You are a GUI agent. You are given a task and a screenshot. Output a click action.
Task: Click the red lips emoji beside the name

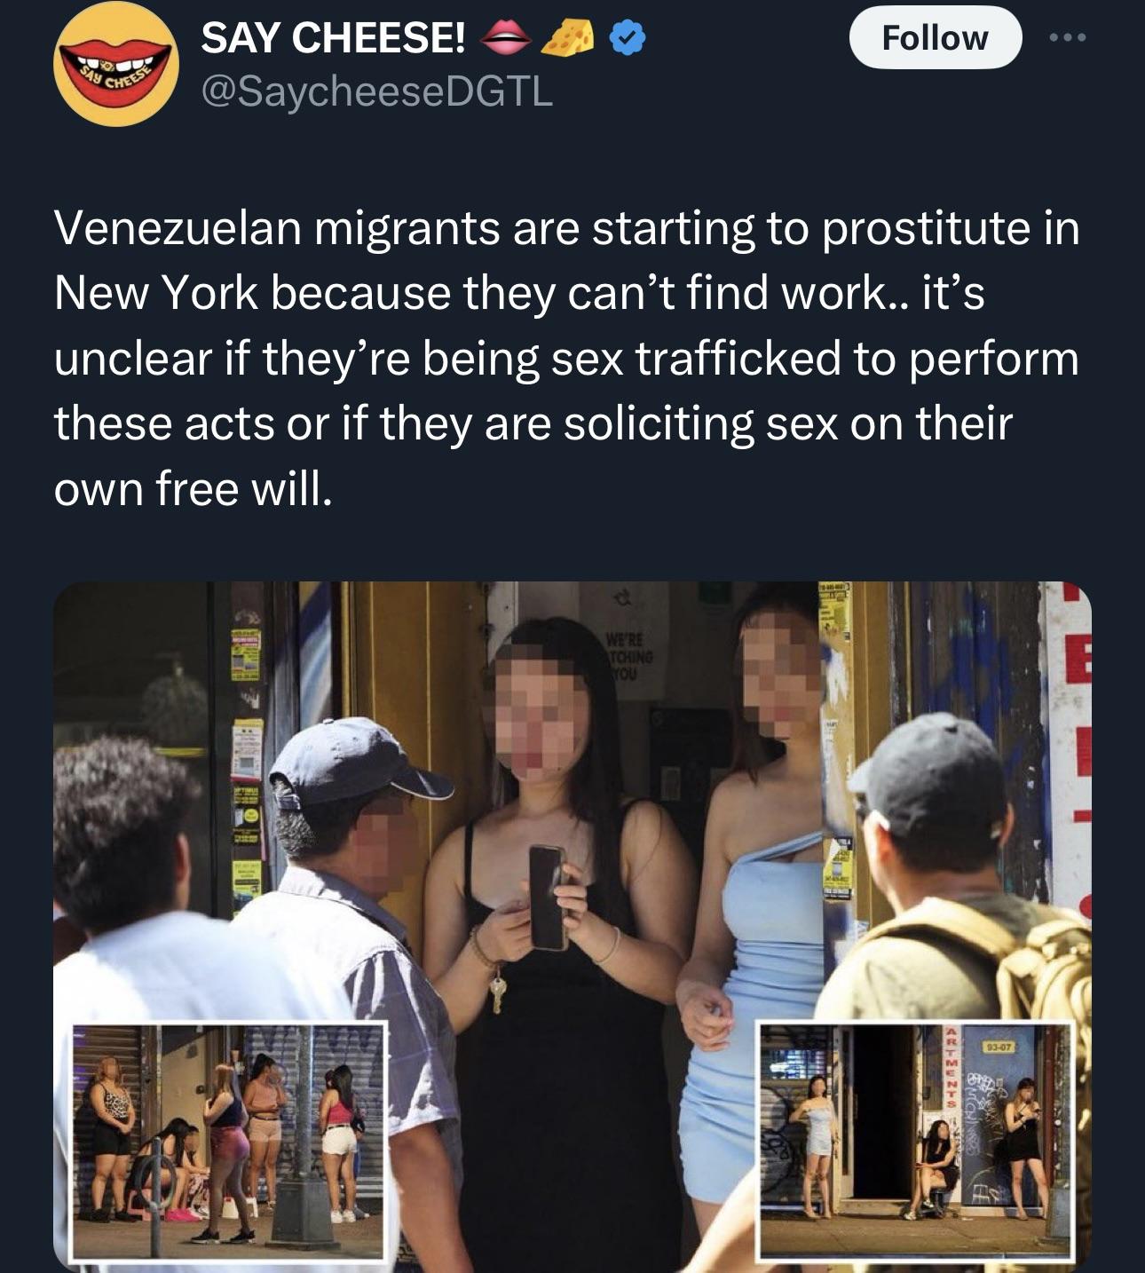click(x=506, y=38)
